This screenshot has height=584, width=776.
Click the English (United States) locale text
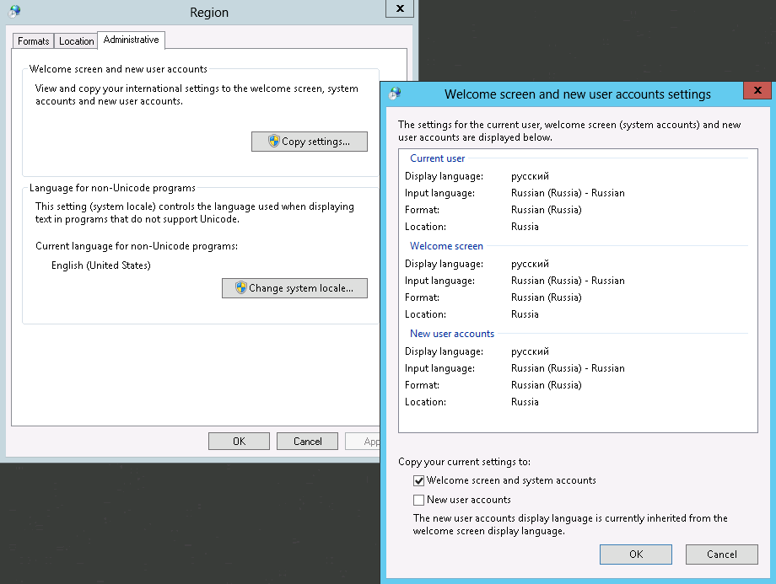click(x=100, y=265)
